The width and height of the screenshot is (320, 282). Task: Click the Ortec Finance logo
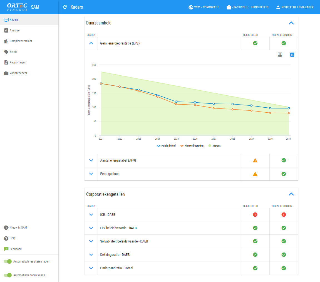pos(17,7)
